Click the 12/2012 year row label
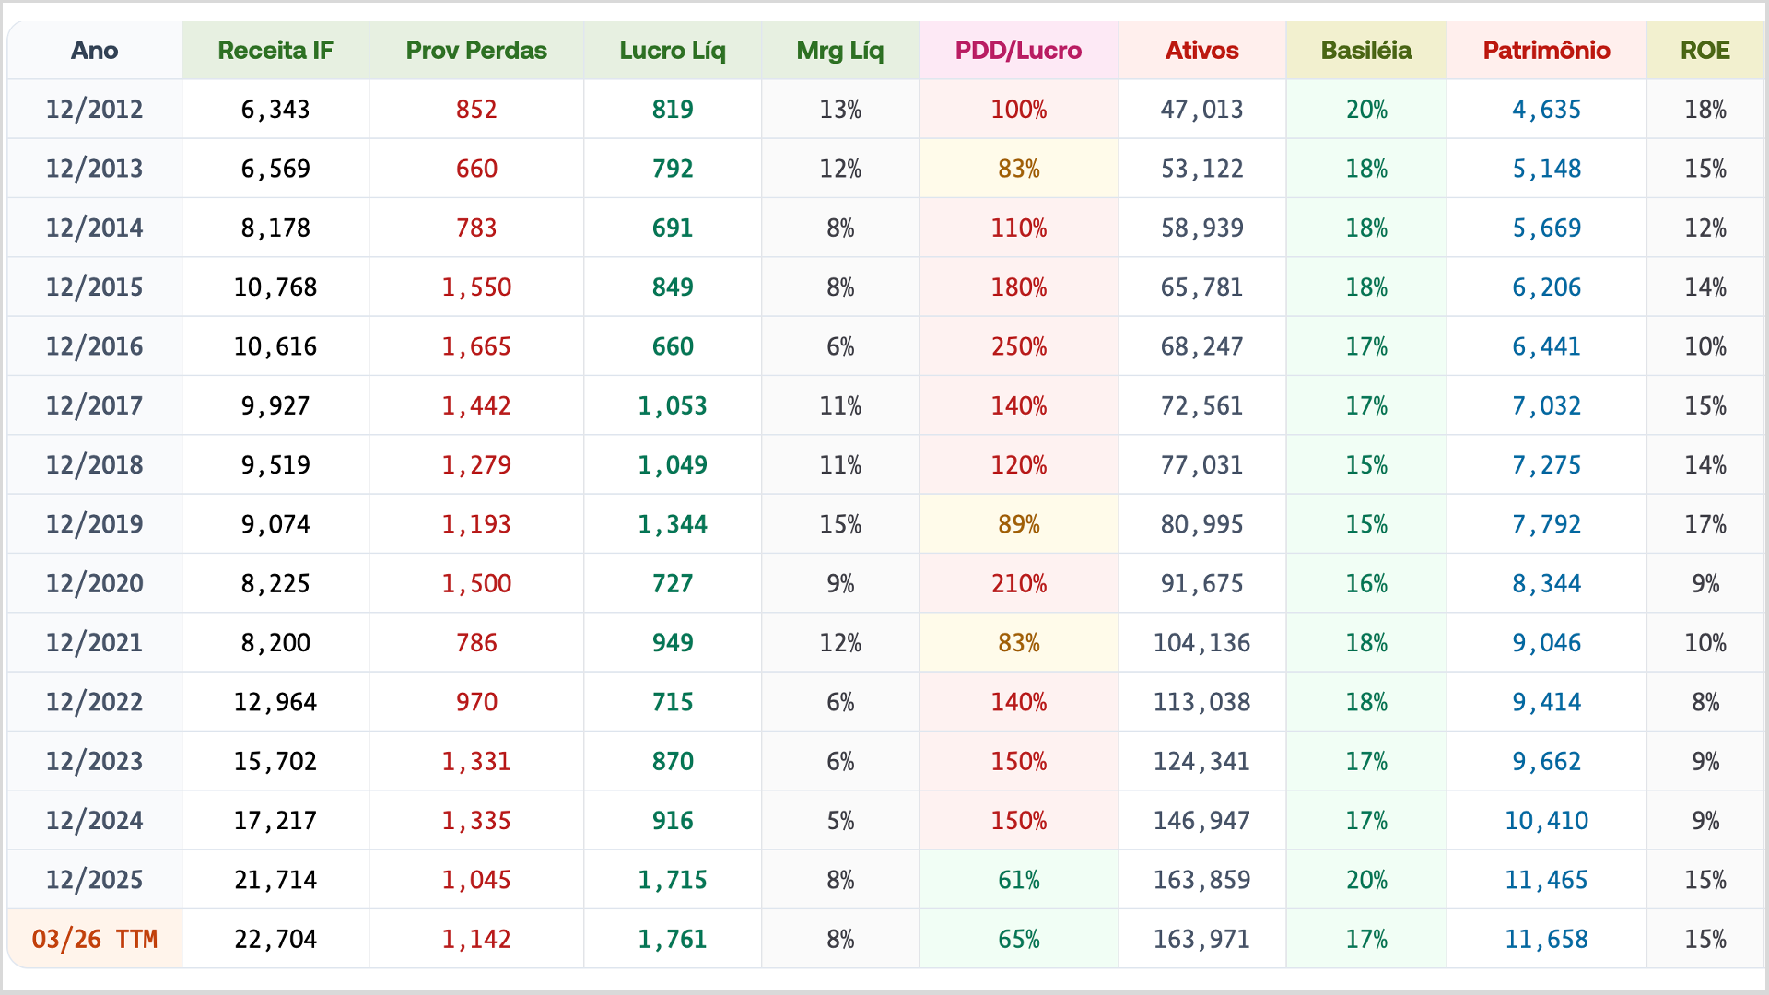Screen dimensions: 1769x995 pos(95,110)
